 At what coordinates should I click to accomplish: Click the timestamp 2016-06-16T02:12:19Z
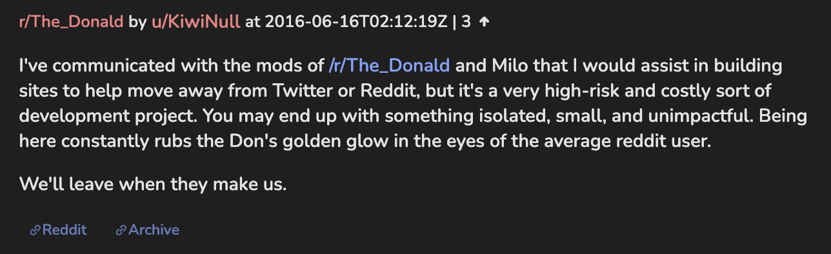point(357,22)
